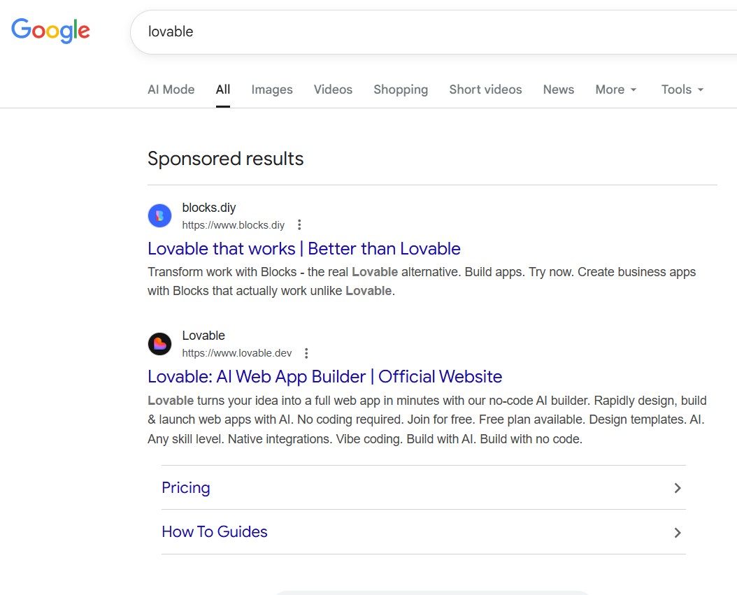Click the Lovable heart favicon icon
This screenshot has height=595, width=737.
160,344
